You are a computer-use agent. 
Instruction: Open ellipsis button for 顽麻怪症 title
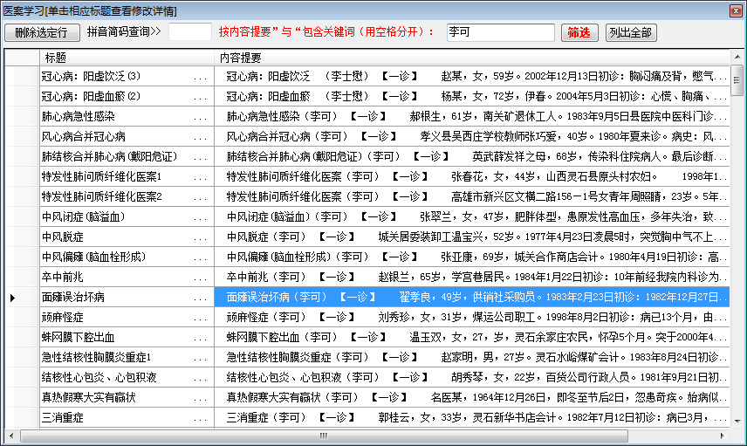pos(201,318)
